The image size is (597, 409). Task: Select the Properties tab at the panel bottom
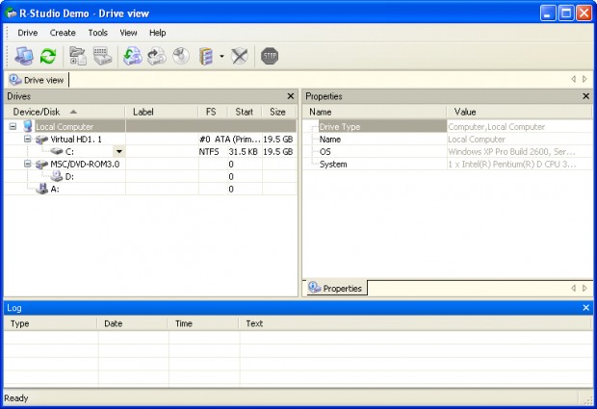pyautogui.click(x=335, y=288)
